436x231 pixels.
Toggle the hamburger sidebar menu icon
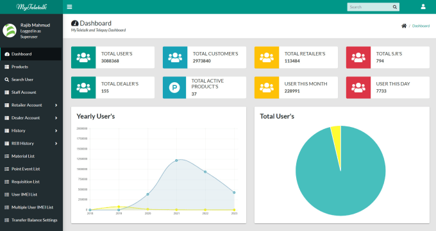tap(69, 6)
